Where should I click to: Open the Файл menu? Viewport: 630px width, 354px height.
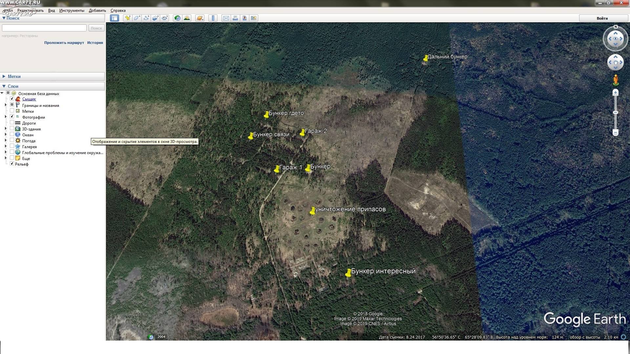8,10
